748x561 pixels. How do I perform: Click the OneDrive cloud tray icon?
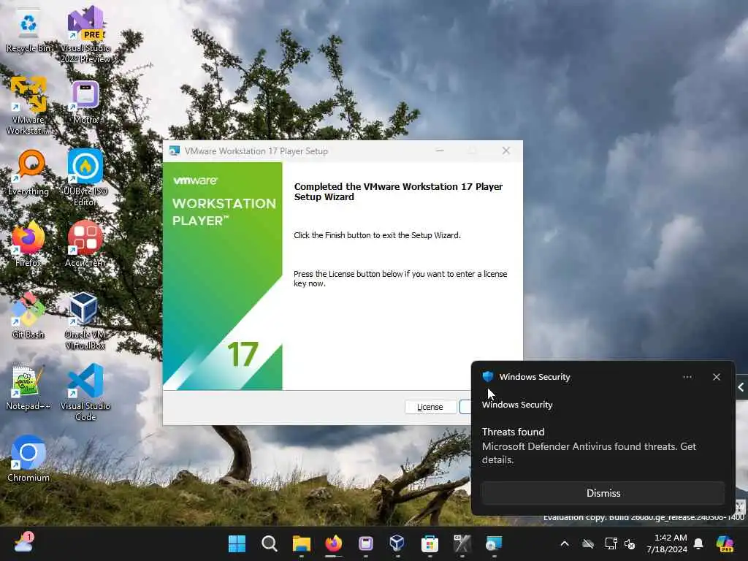click(x=588, y=543)
